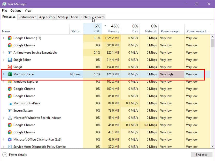Select the Microsoft Windows Search Indexer icon

pos(10,118)
